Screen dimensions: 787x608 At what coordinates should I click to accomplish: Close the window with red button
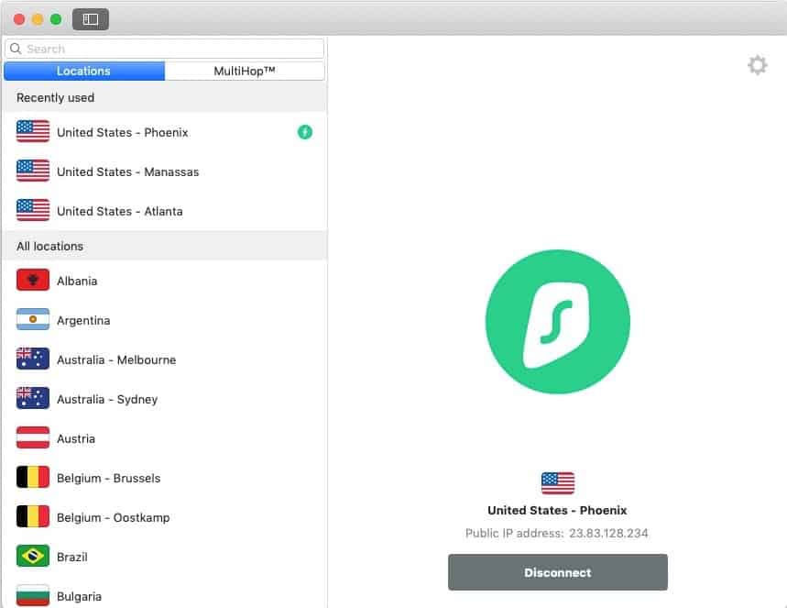click(x=19, y=19)
